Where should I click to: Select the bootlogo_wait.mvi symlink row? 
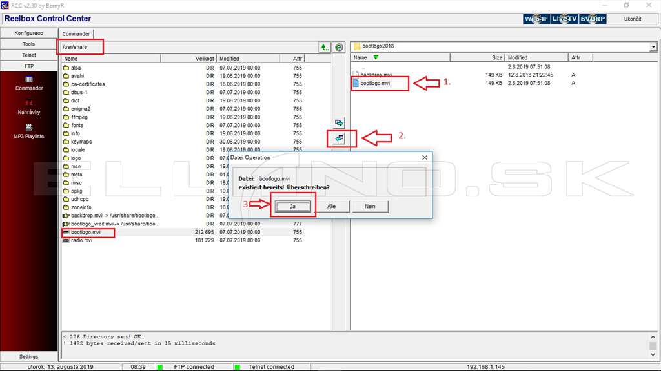pos(183,224)
